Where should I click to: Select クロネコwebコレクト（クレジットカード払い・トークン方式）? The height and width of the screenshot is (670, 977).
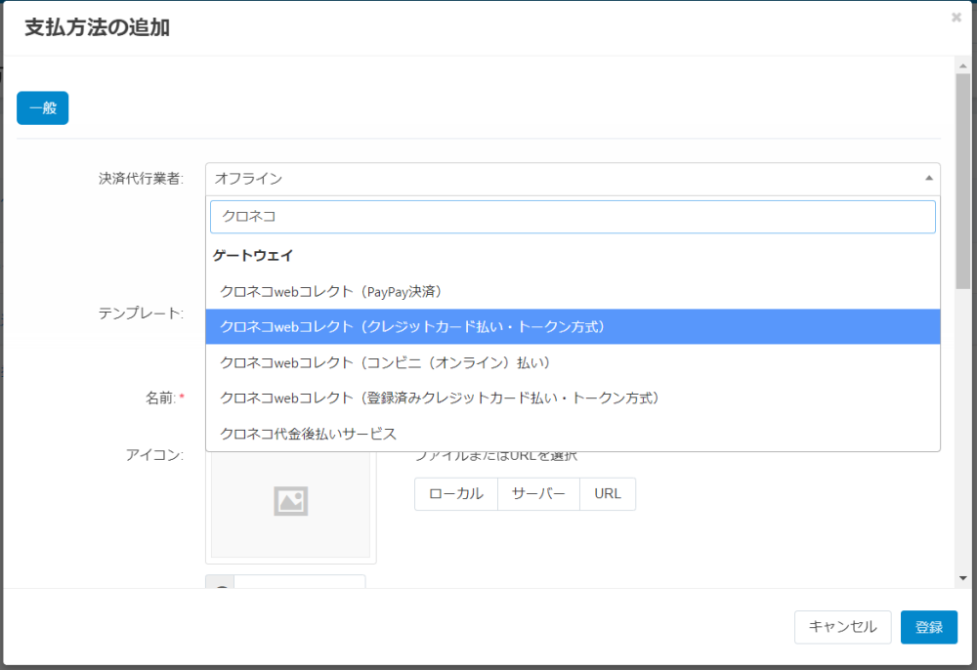[572, 327]
